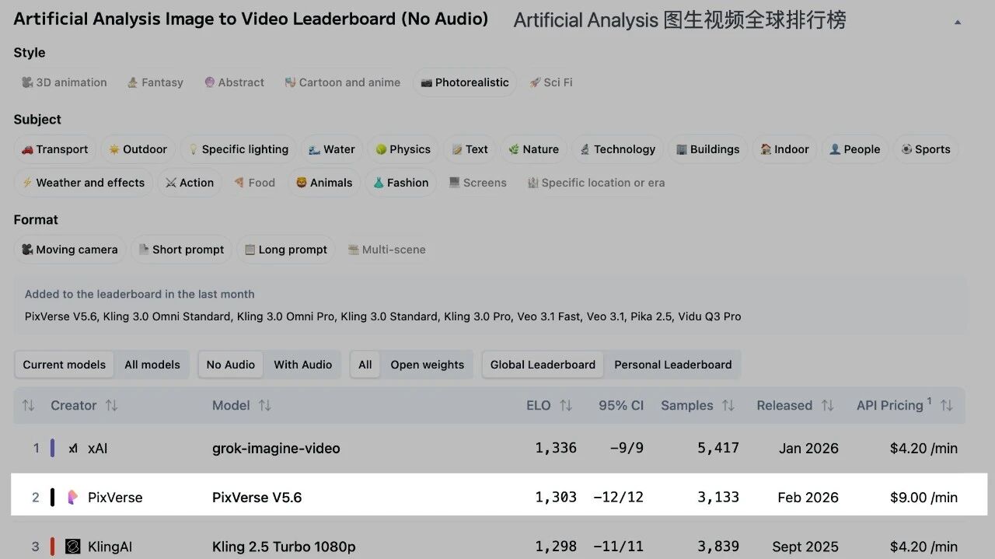Click the recently added models list text
995x559 pixels.
click(382, 316)
